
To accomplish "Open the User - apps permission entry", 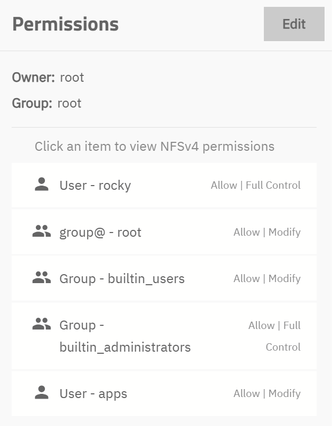I will pos(93,394).
